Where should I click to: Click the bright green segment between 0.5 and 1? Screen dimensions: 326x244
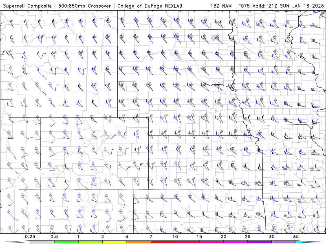click(x=66, y=242)
